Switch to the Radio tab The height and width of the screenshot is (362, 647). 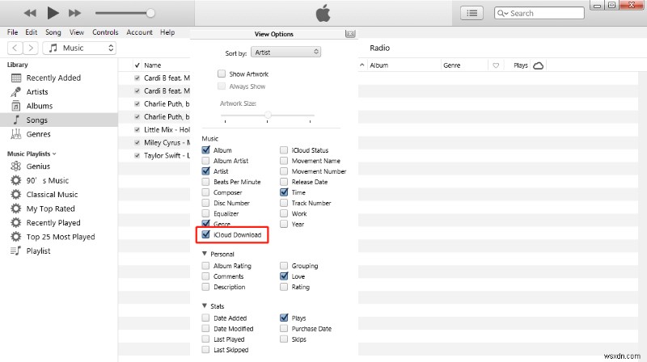tap(379, 48)
